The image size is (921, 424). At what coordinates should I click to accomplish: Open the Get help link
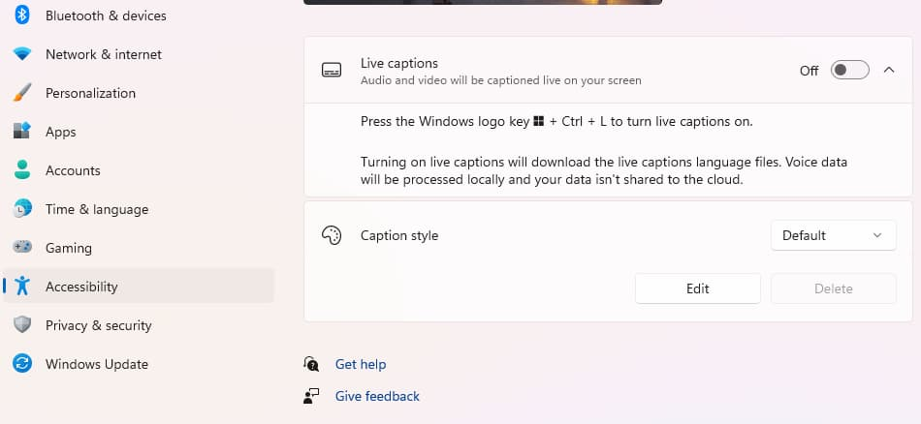pos(360,364)
